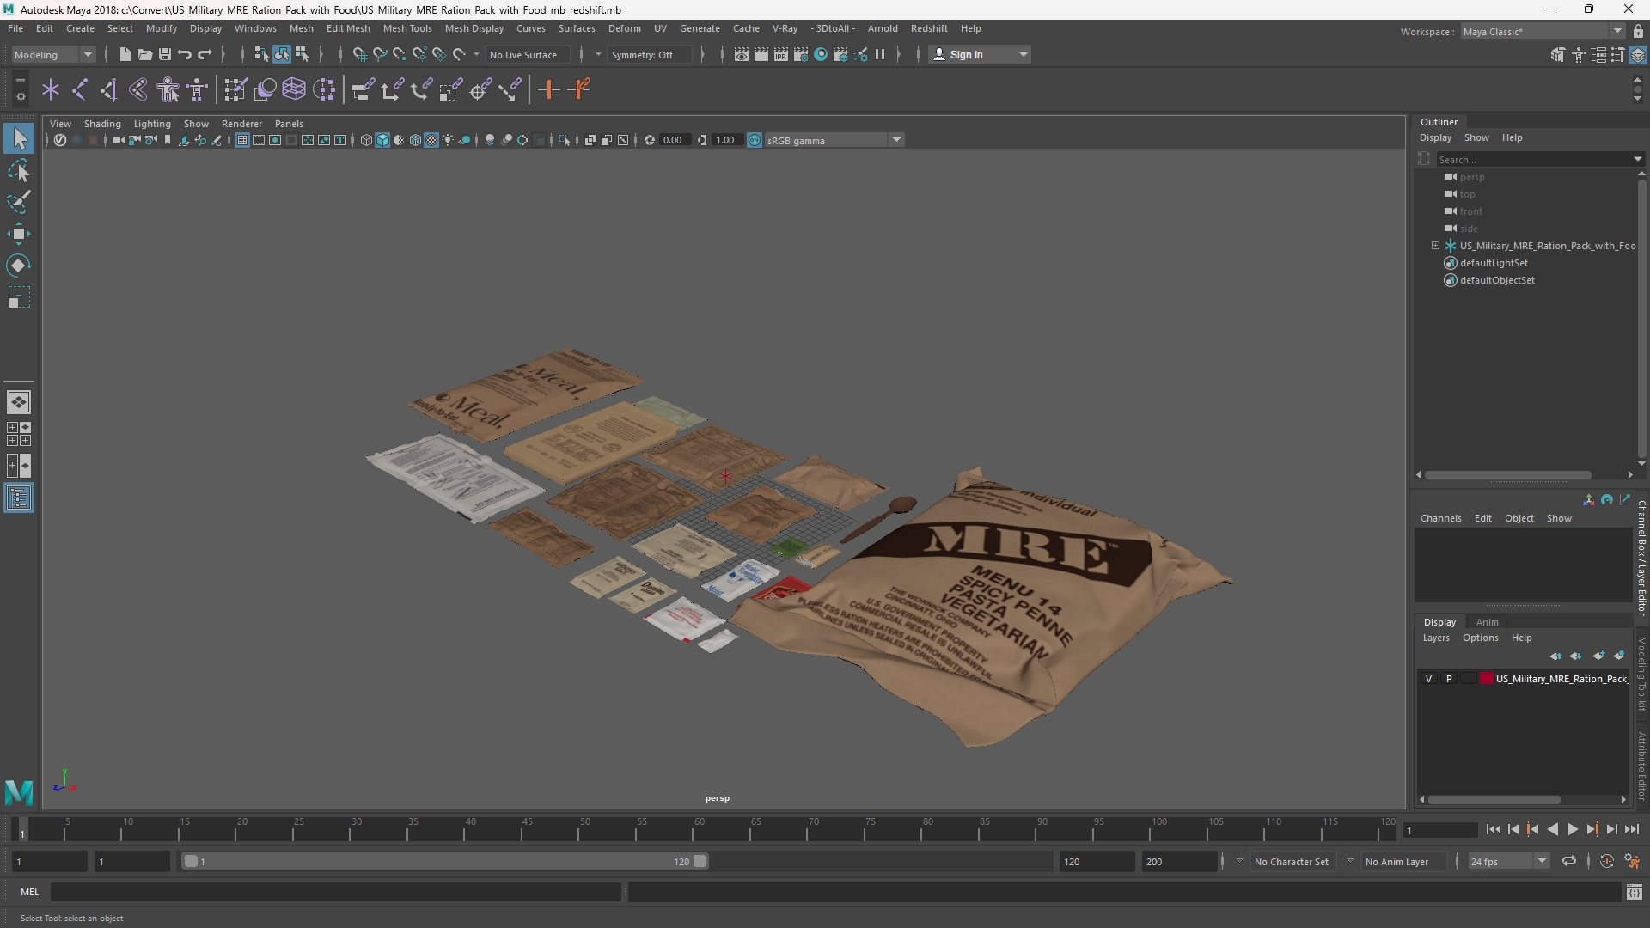This screenshot has height=928, width=1650.
Task: Save the current scene
Action: click(x=164, y=54)
